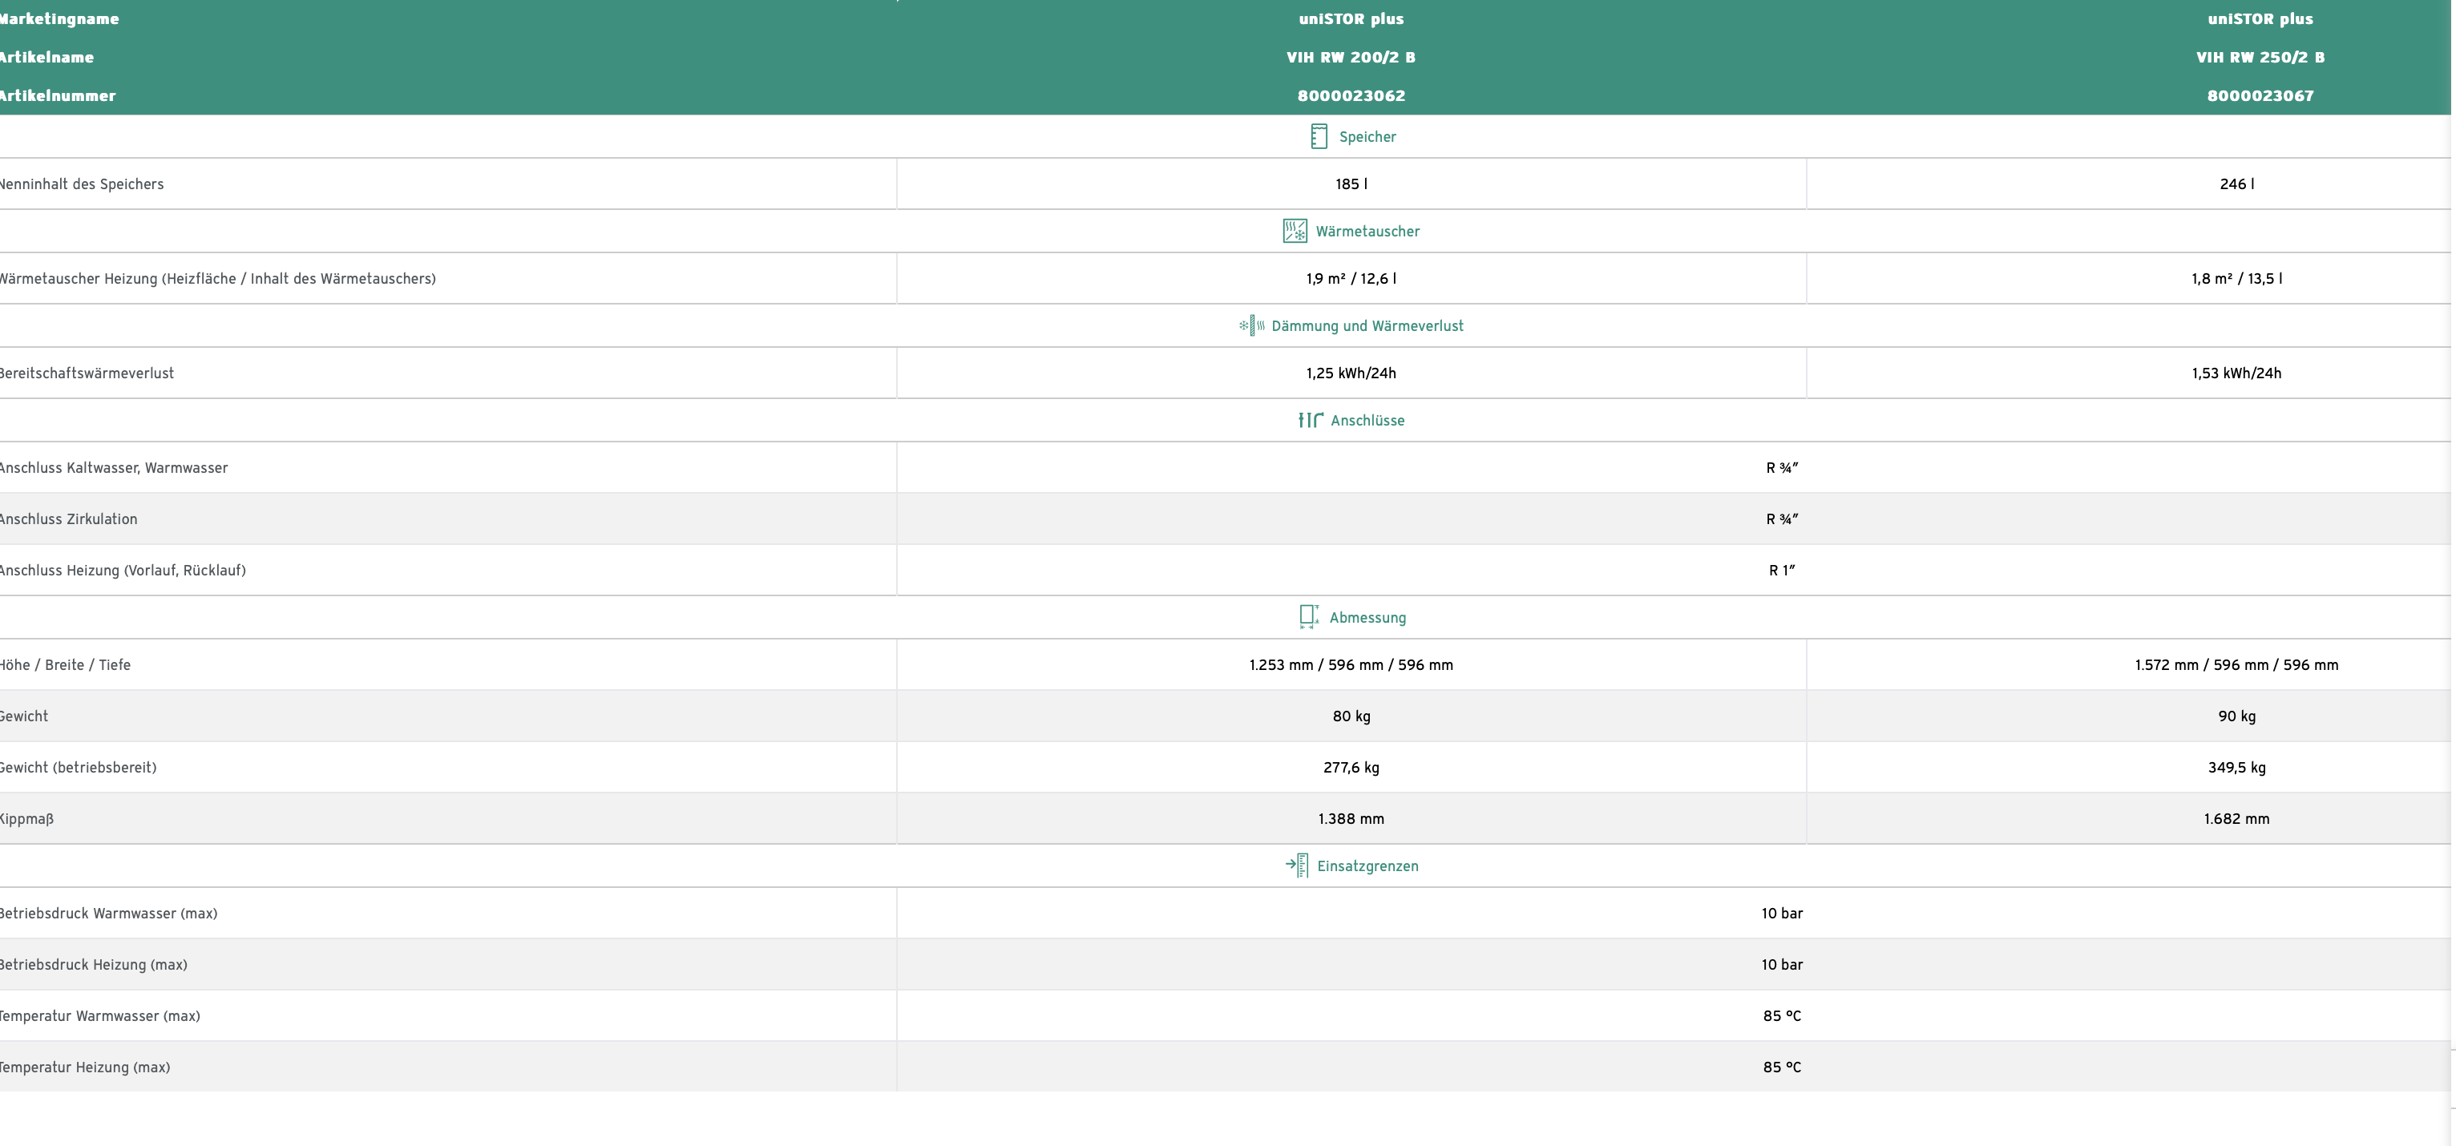Click Temperatur Heizung (max) label
The height and width of the screenshot is (1146, 2456).
pyautogui.click(x=85, y=1067)
